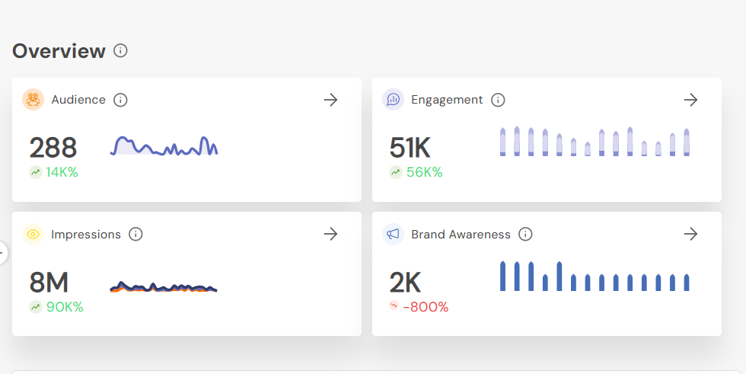Viewport: 746px width, 374px height.
Task: Show info tooltip for Brand Awareness
Action: point(525,235)
